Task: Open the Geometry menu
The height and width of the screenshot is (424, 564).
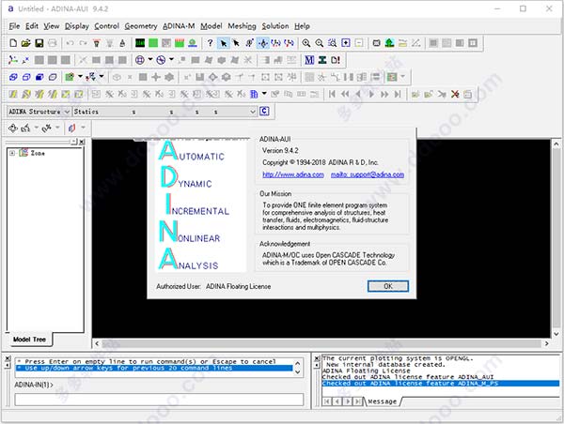Action: 141,26
